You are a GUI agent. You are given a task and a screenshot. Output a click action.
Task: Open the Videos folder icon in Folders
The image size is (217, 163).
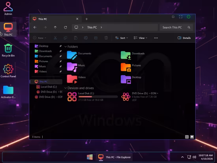(72, 79)
